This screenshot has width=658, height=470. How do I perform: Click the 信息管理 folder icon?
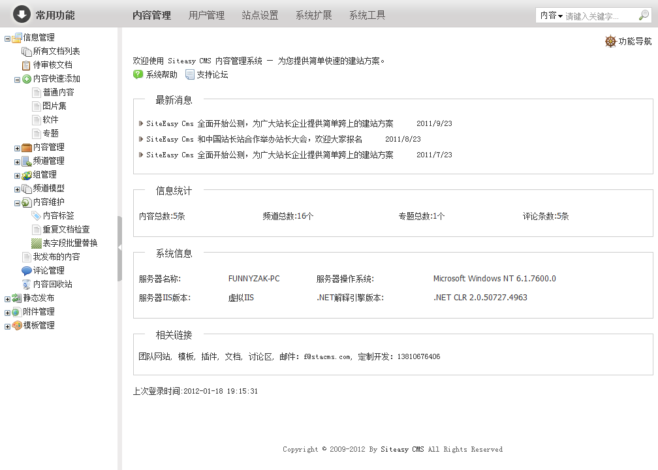17,38
